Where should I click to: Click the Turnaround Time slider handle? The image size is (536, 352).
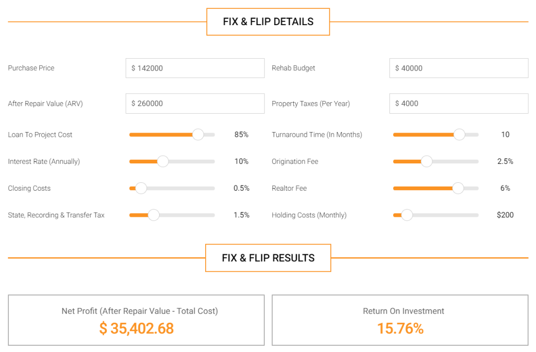point(459,135)
